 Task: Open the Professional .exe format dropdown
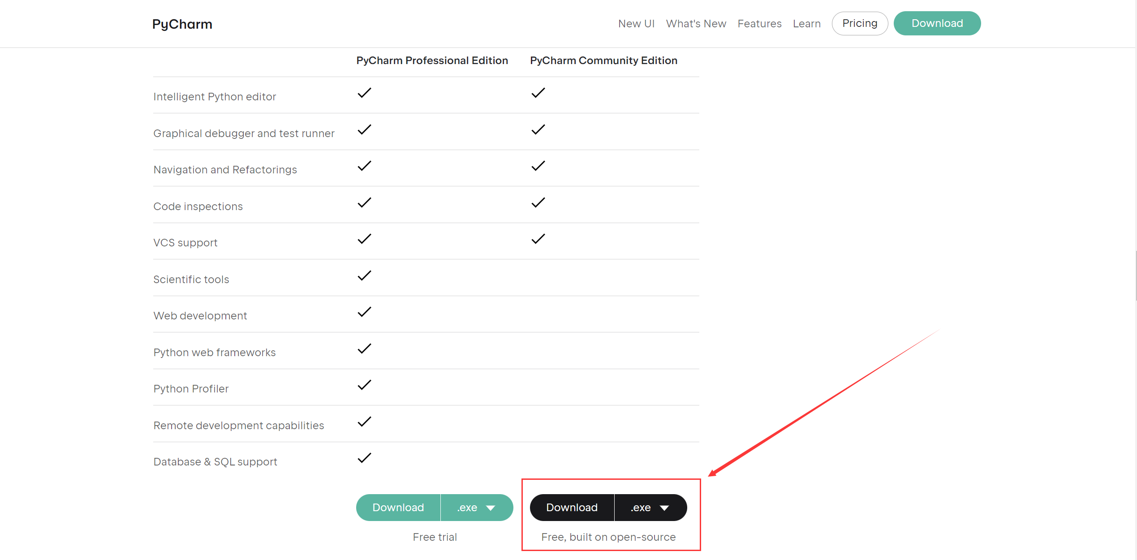coord(477,507)
